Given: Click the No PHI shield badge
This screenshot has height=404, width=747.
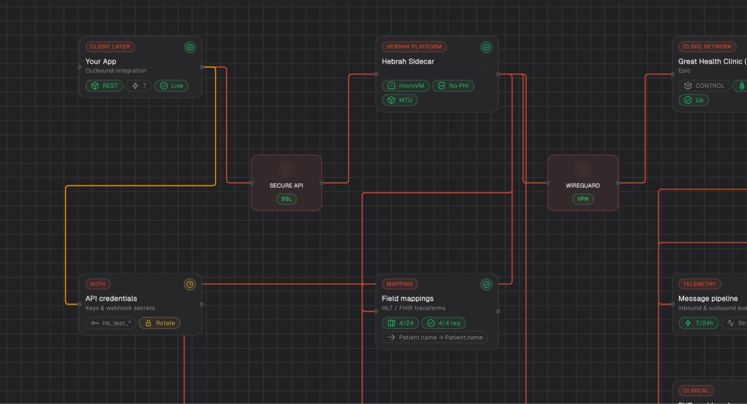Looking at the screenshot, I should click(454, 86).
